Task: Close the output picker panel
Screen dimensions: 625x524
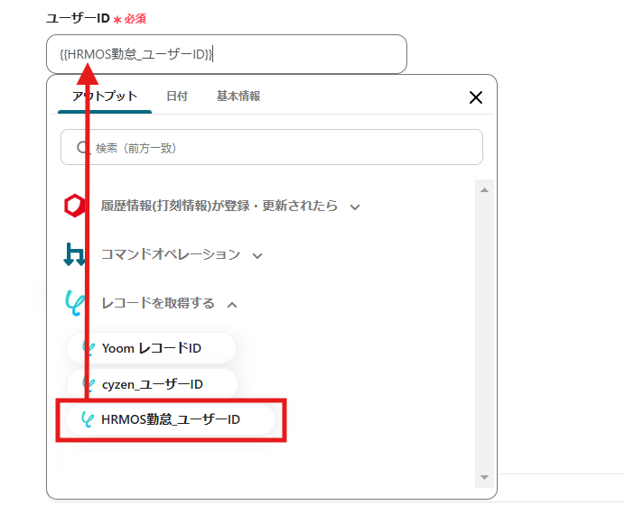Action: (x=476, y=97)
